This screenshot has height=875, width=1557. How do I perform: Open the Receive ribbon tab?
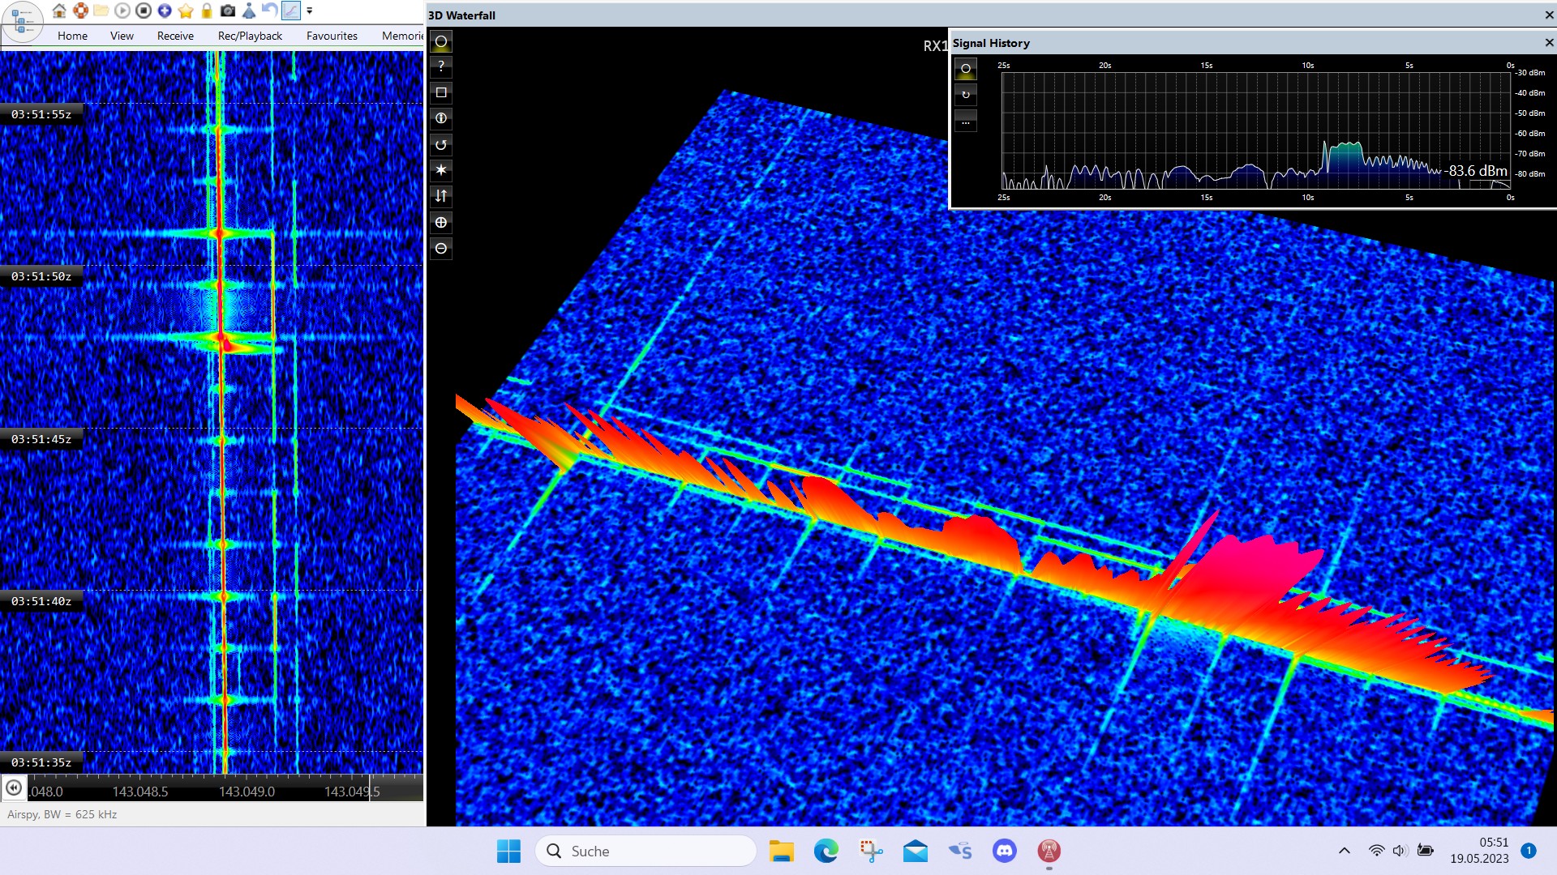(175, 36)
